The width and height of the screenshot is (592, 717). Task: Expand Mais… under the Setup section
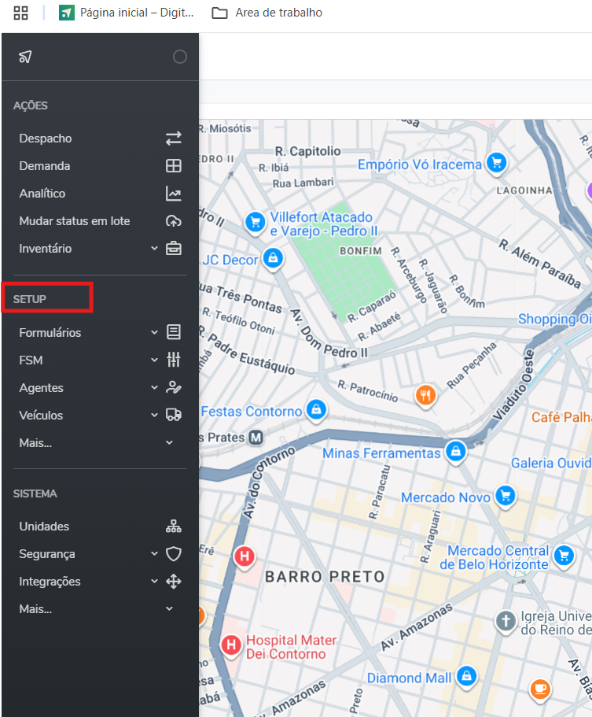coord(169,443)
